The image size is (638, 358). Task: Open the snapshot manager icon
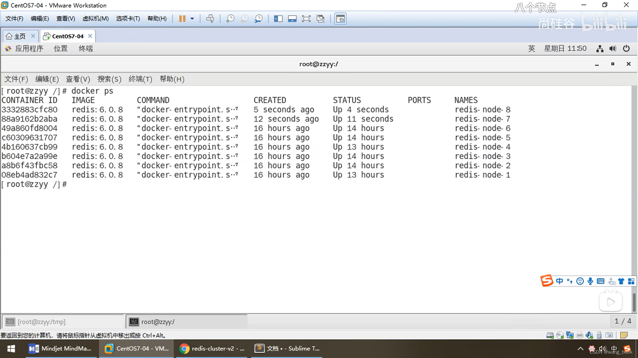click(x=259, y=19)
